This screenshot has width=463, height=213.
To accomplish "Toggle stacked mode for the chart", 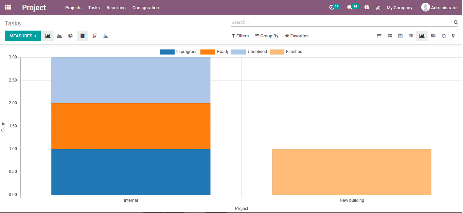I will pyautogui.click(x=82, y=36).
